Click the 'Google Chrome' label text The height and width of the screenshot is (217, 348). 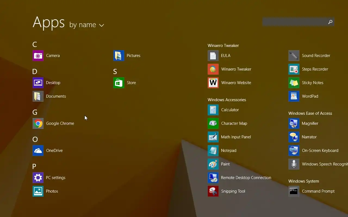tap(60, 123)
